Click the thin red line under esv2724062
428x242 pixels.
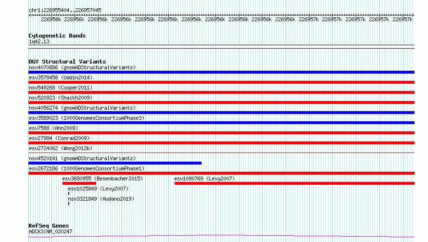[221, 153]
